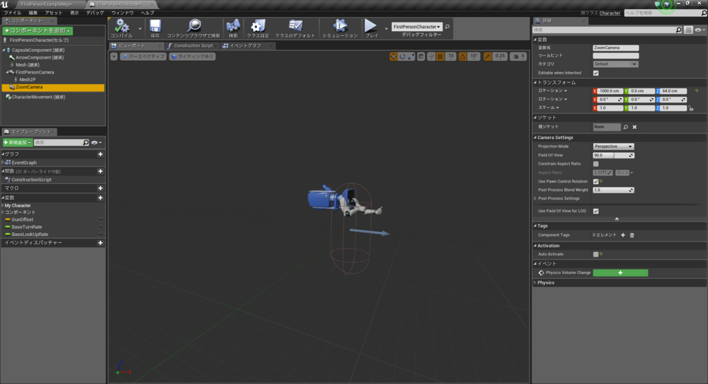
Task: Add new graph with plus icon
Action: (100, 154)
